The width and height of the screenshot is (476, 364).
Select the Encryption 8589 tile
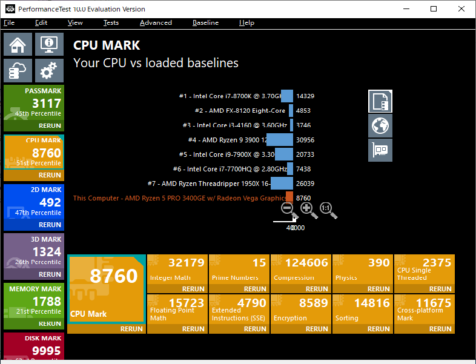pyautogui.click(x=301, y=309)
